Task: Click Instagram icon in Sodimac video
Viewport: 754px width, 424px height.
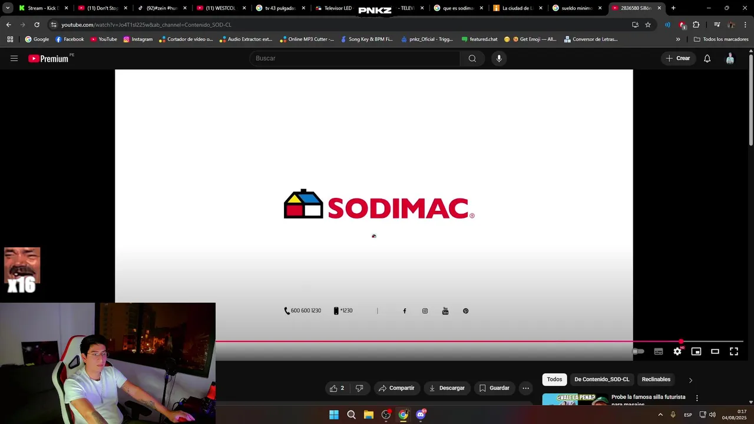Action: [x=425, y=311]
